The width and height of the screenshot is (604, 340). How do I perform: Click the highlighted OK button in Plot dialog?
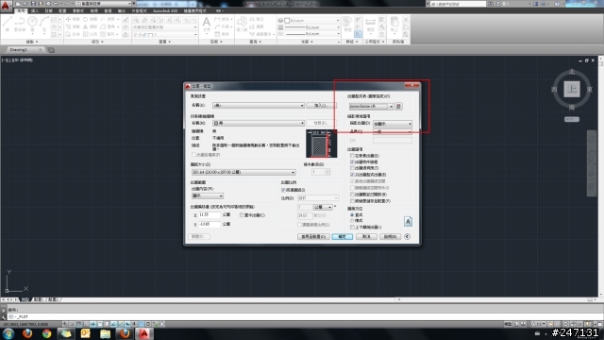click(342, 236)
